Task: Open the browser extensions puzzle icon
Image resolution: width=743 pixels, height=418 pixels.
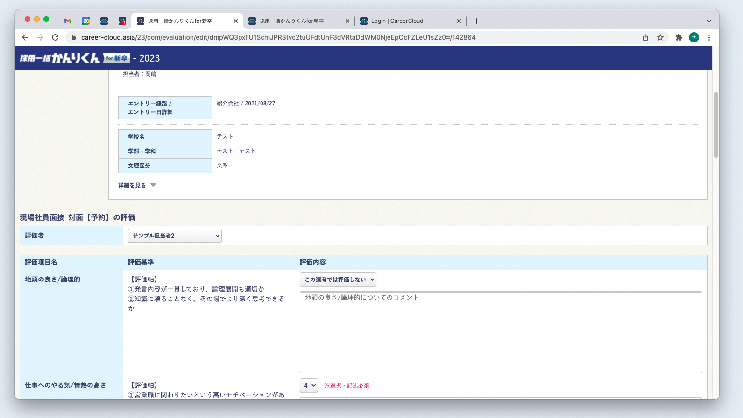Action: point(679,37)
